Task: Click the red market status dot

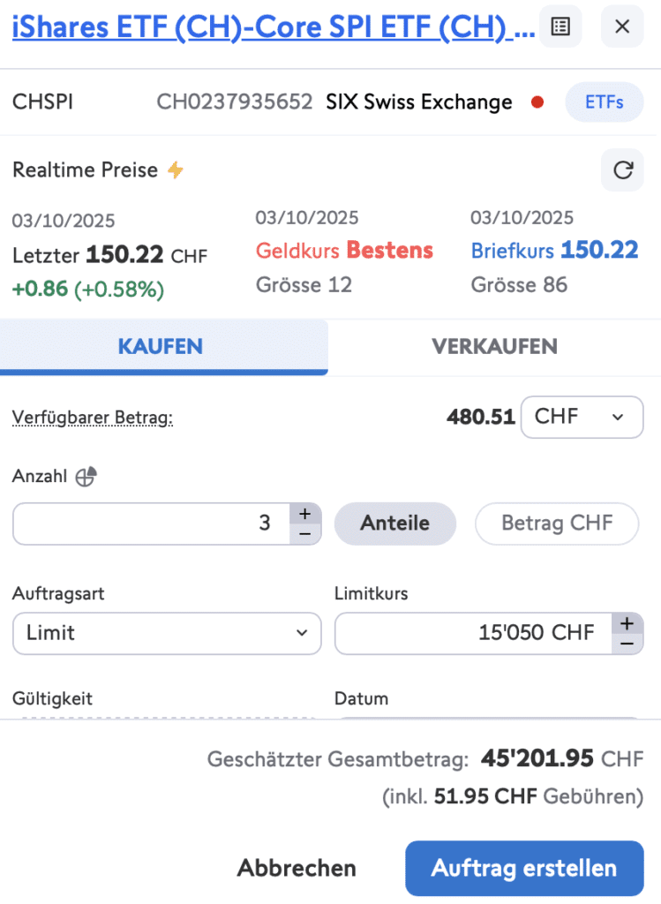Action: (537, 102)
